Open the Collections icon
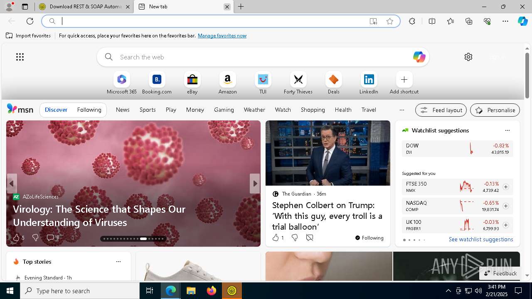532x299 pixels. [x=469, y=21]
